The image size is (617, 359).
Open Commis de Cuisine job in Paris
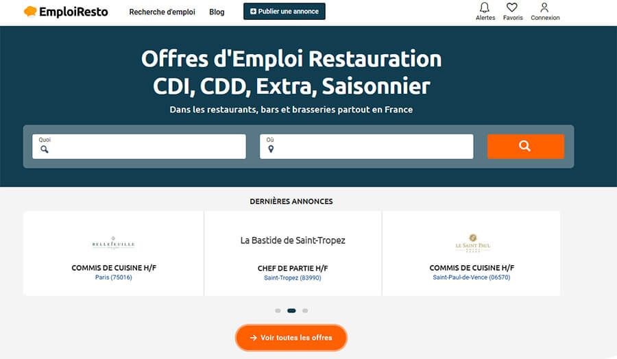pyautogui.click(x=114, y=268)
